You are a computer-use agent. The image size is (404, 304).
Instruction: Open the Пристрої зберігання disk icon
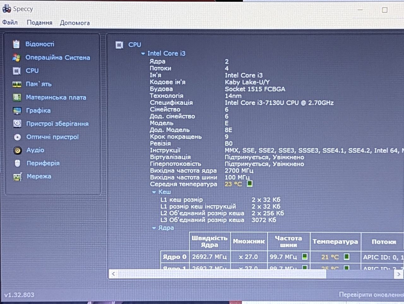(17, 124)
